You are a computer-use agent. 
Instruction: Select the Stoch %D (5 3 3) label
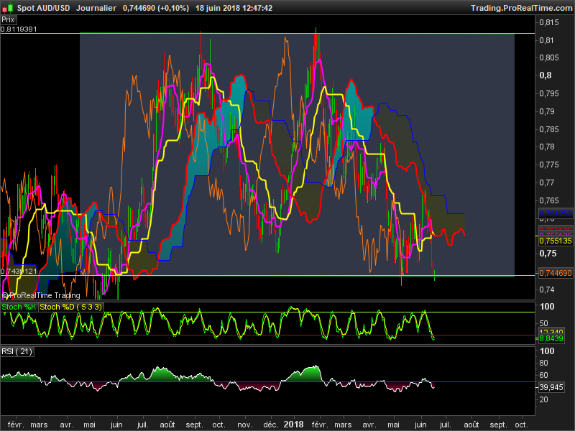[x=71, y=307]
